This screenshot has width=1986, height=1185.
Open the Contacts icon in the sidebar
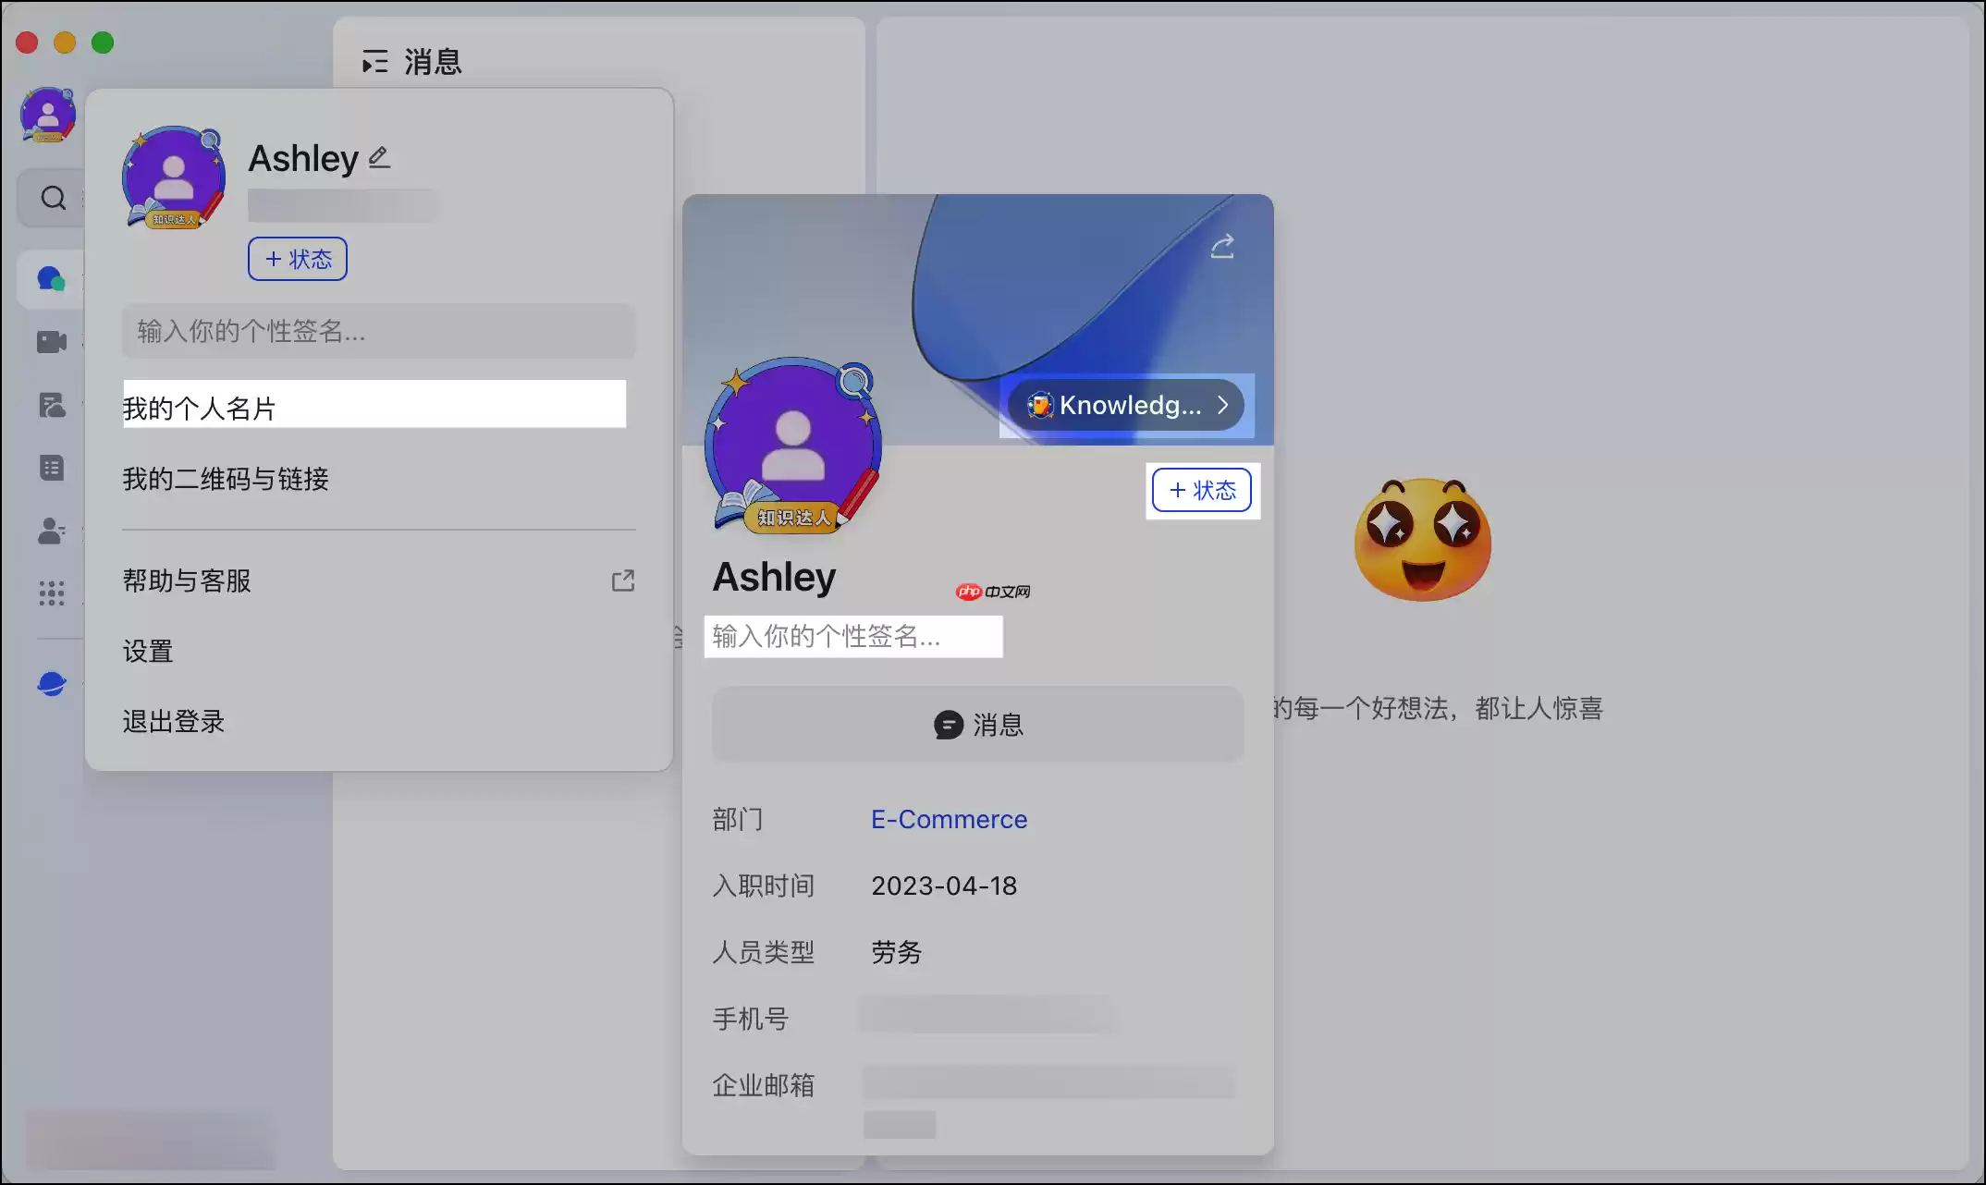(53, 531)
